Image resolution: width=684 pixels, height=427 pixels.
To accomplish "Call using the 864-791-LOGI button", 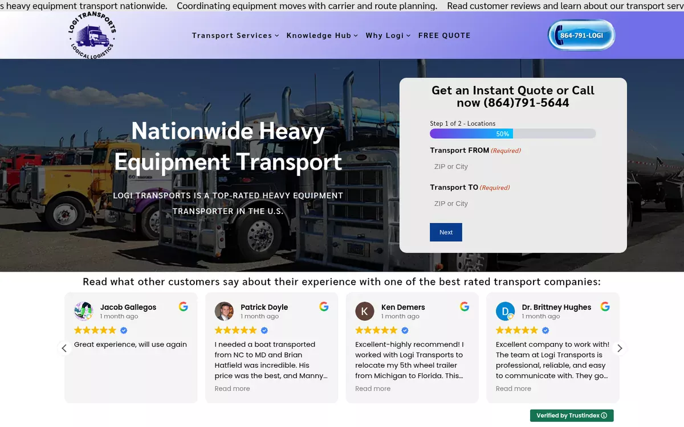I will [581, 35].
